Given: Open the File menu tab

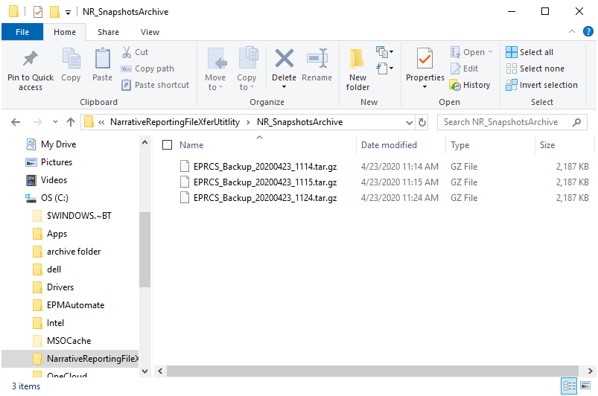Looking at the screenshot, I should (x=22, y=32).
